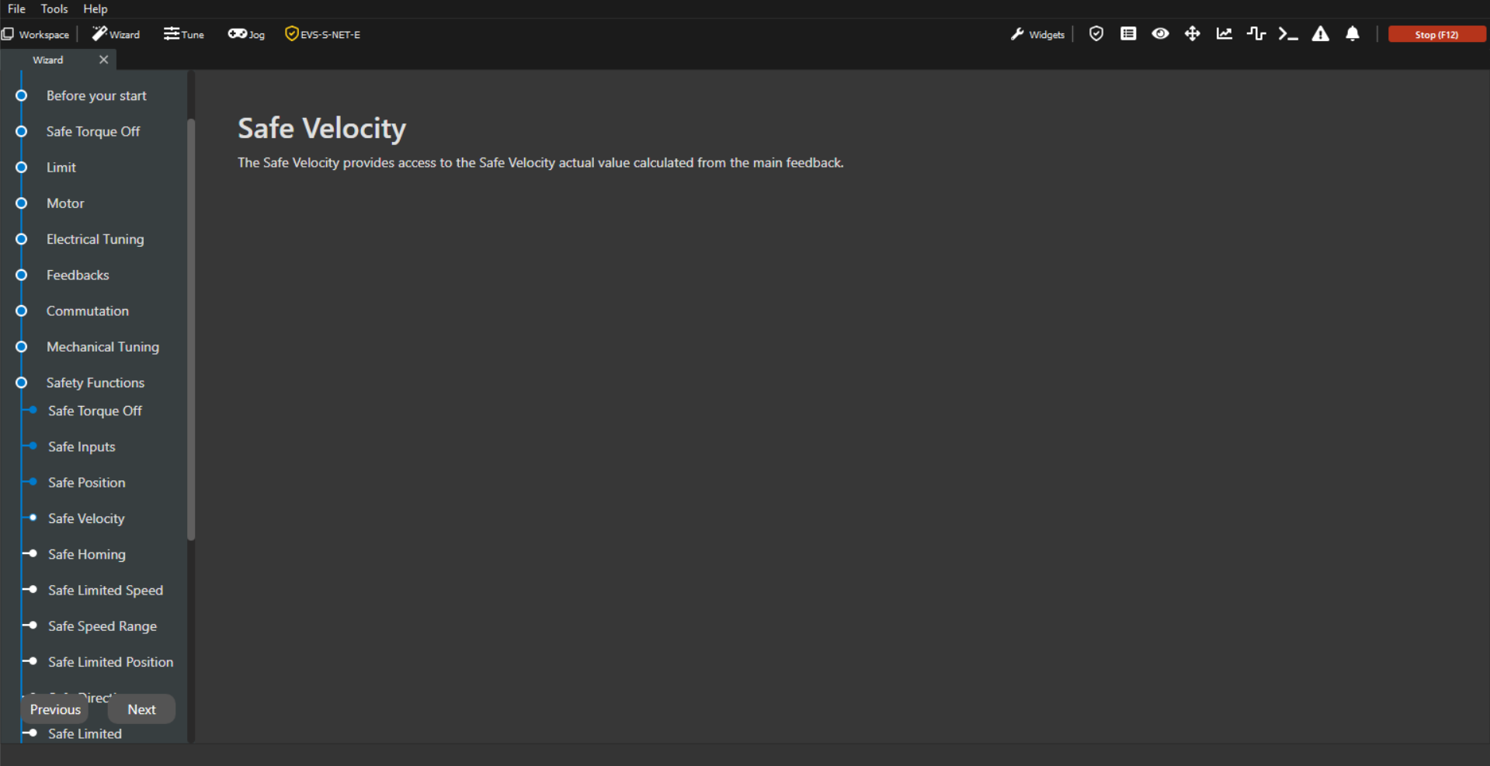The height and width of the screenshot is (766, 1490).
Task: Select Safe Limited Speed step
Action: [x=106, y=590]
